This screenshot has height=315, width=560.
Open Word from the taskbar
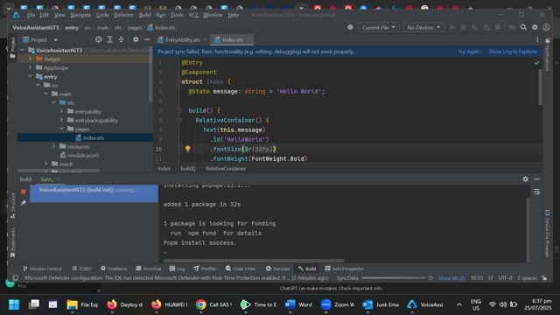(x=298, y=304)
